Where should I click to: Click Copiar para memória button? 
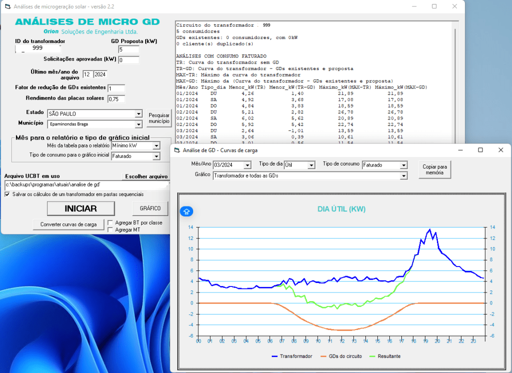click(435, 169)
